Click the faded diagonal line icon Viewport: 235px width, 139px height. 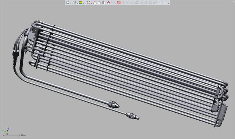(x=114, y=3)
